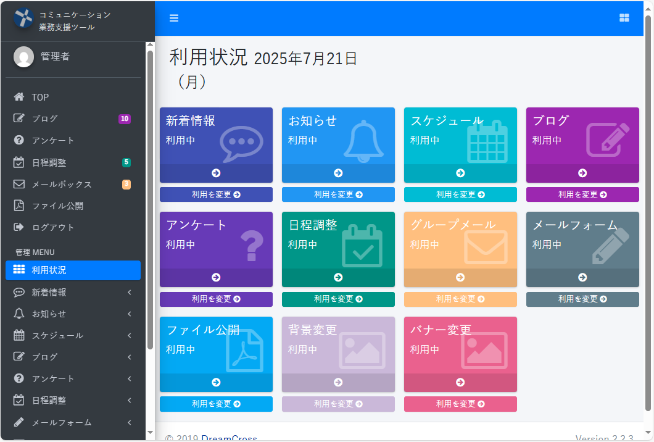Click 利用を変更 under アンケート card
The width and height of the screenshot is (654, 442).
click(216, 299)
